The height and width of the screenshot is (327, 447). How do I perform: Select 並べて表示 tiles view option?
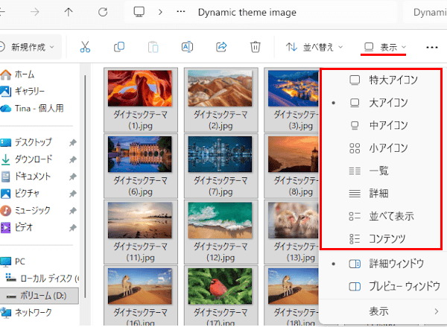(x=381, y=216)
